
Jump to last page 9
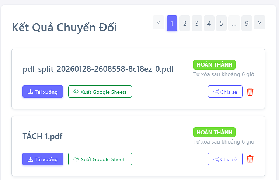(247, 23)
